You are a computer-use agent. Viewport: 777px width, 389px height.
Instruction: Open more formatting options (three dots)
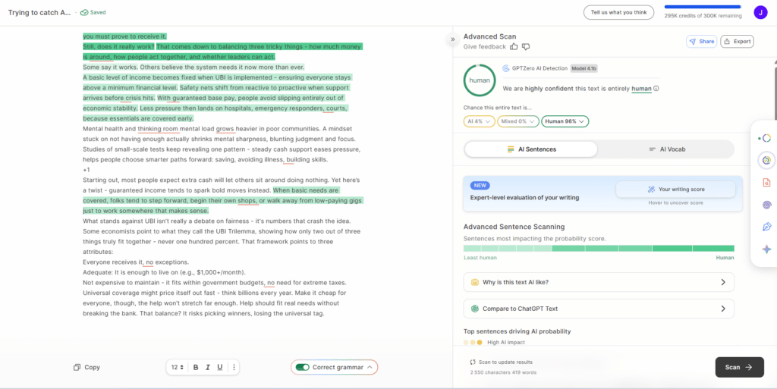click(234, 367)
